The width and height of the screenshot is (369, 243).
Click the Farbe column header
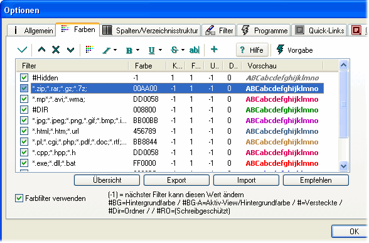147,66
